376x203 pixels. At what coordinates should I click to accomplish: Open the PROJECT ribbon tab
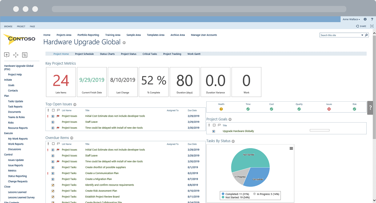[x=21, y=26]
